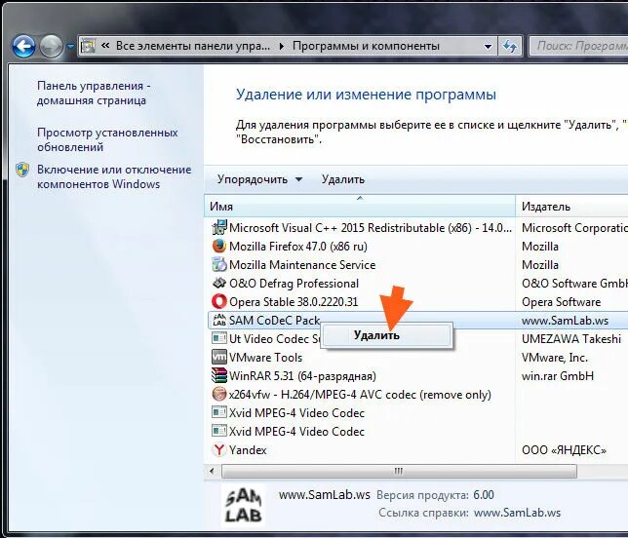Click the Yandex Y icon
This screenshot has width=628, height=538.
[x=219, y=449]
